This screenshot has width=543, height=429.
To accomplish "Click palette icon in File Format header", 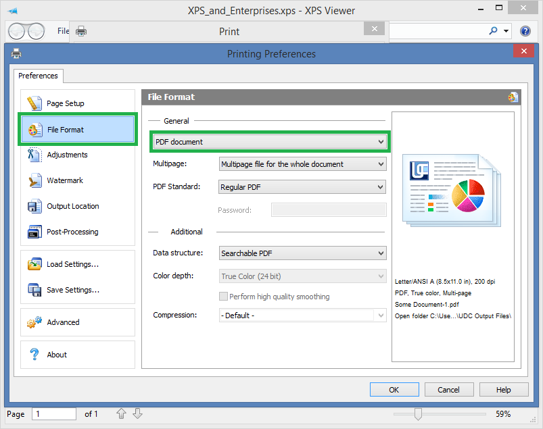I will 513,97.
